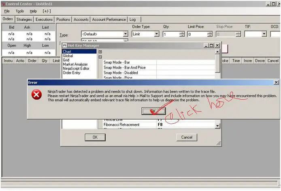Viewport: 281px width, 191px height.
Task: Click the OCO input field
Action: tap(275, 34)
